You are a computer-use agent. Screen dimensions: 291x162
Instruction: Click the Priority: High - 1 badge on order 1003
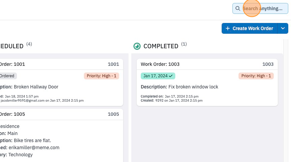point(256,76)
